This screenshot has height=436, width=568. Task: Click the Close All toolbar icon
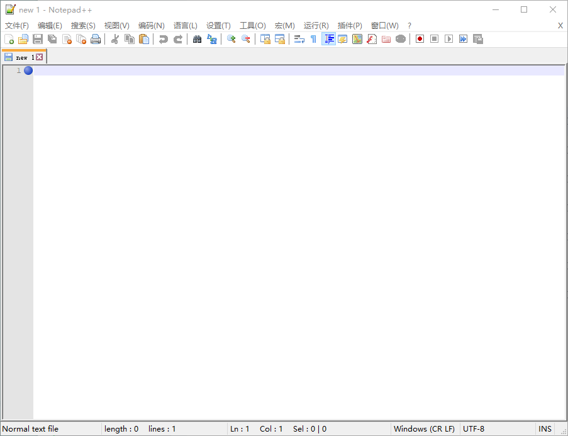[x=81, y=39]
